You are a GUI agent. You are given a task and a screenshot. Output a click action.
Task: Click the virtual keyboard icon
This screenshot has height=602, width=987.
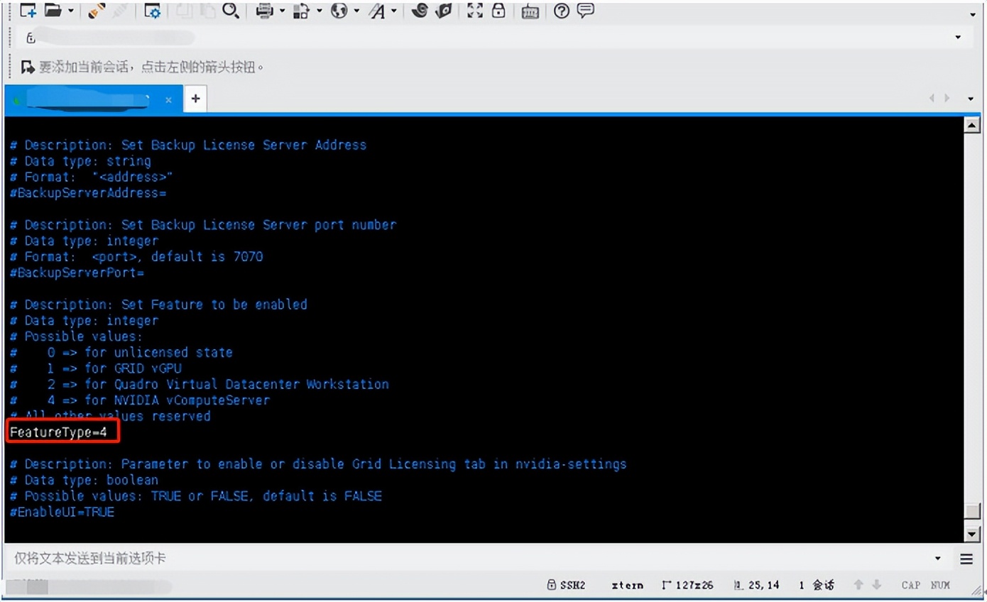[530, 11]
